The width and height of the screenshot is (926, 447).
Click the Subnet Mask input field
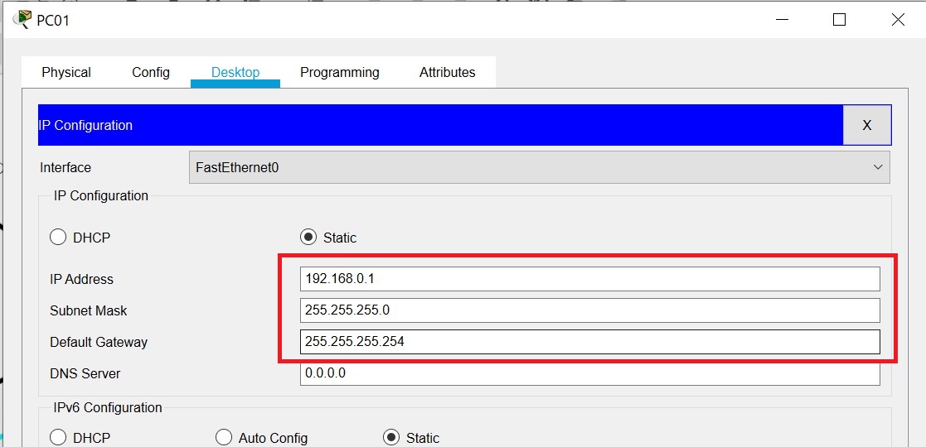pos(589,310)
